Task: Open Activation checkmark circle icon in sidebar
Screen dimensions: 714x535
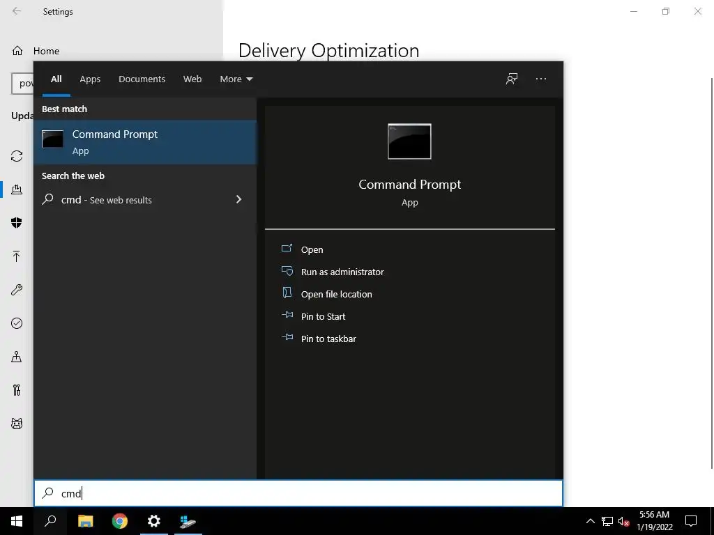Action: (x=17, y=323)
